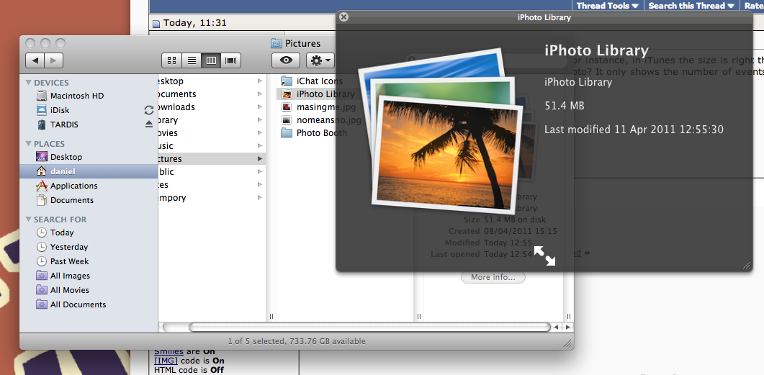Click Today, 11:31 post timestamp
Viewport: 764px width, 375px height.
tap(195, 23)
